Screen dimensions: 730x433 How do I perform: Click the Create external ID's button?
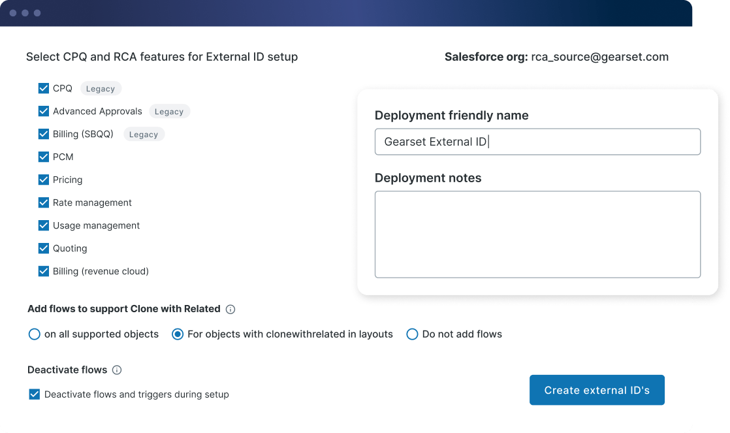596,390
